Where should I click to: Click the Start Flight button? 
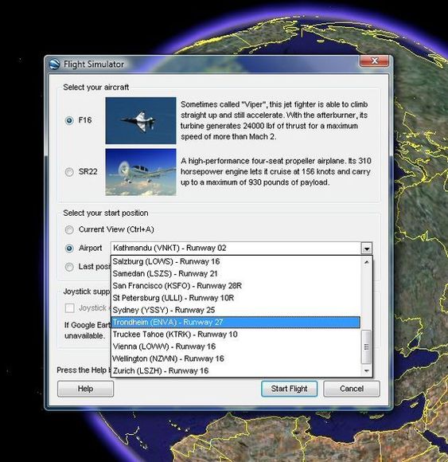[290, 389]
